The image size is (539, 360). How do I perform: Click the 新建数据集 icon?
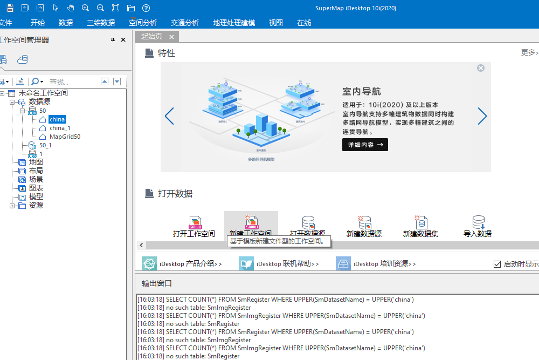421,222
